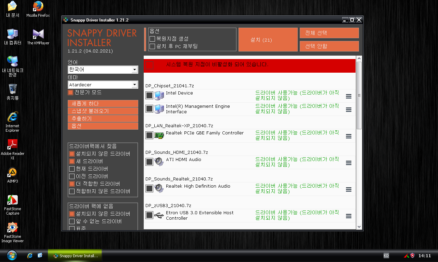The image size is (438, 262).
Task: Toggle 새 드라이버 filter checkbox
Action: point(72,161)
